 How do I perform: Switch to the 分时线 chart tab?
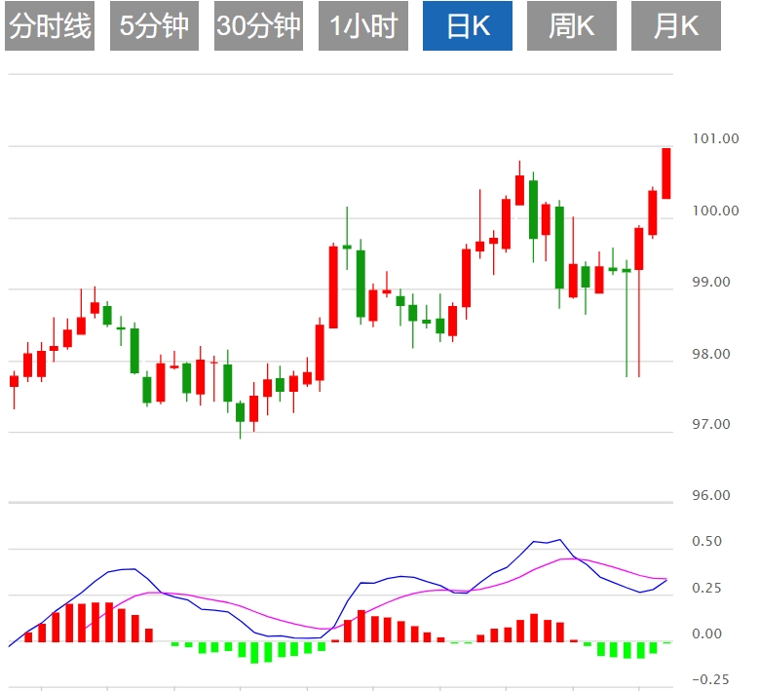pyautogui.click(x=50, y=25)
